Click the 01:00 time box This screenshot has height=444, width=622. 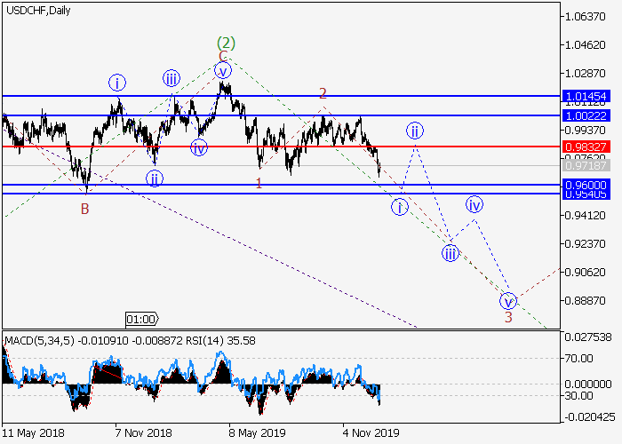click(x=142, y=318)
